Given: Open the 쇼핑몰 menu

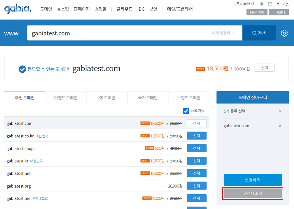Looking at the screenshot, I should tap(101, 9).
